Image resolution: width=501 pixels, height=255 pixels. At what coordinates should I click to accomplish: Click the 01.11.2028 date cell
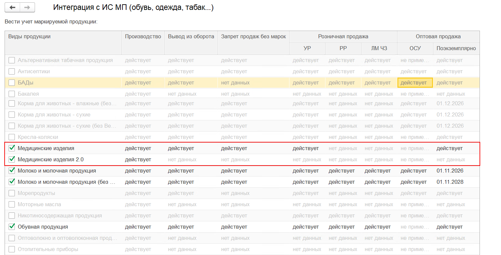(450, 182)
